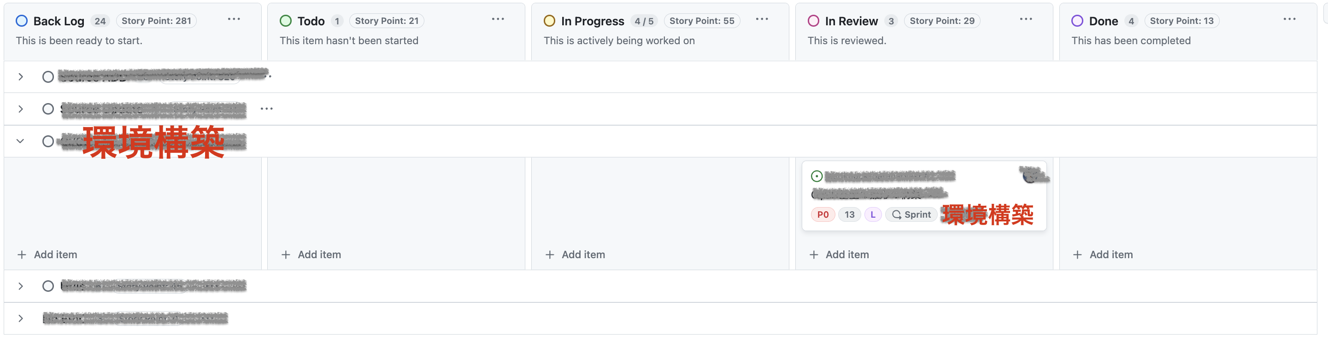The width and height of the screenshot is (1328, 347).
Task: Expand the fourth group row chevron
Action: click(x=21, y=286)
